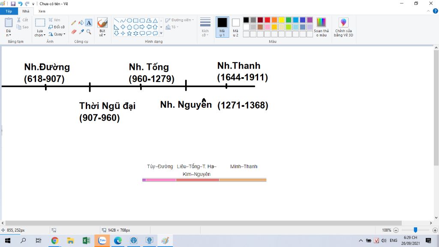Choose the straight line shape
Screen dimensions: 439x247
(x=117, y=21)
